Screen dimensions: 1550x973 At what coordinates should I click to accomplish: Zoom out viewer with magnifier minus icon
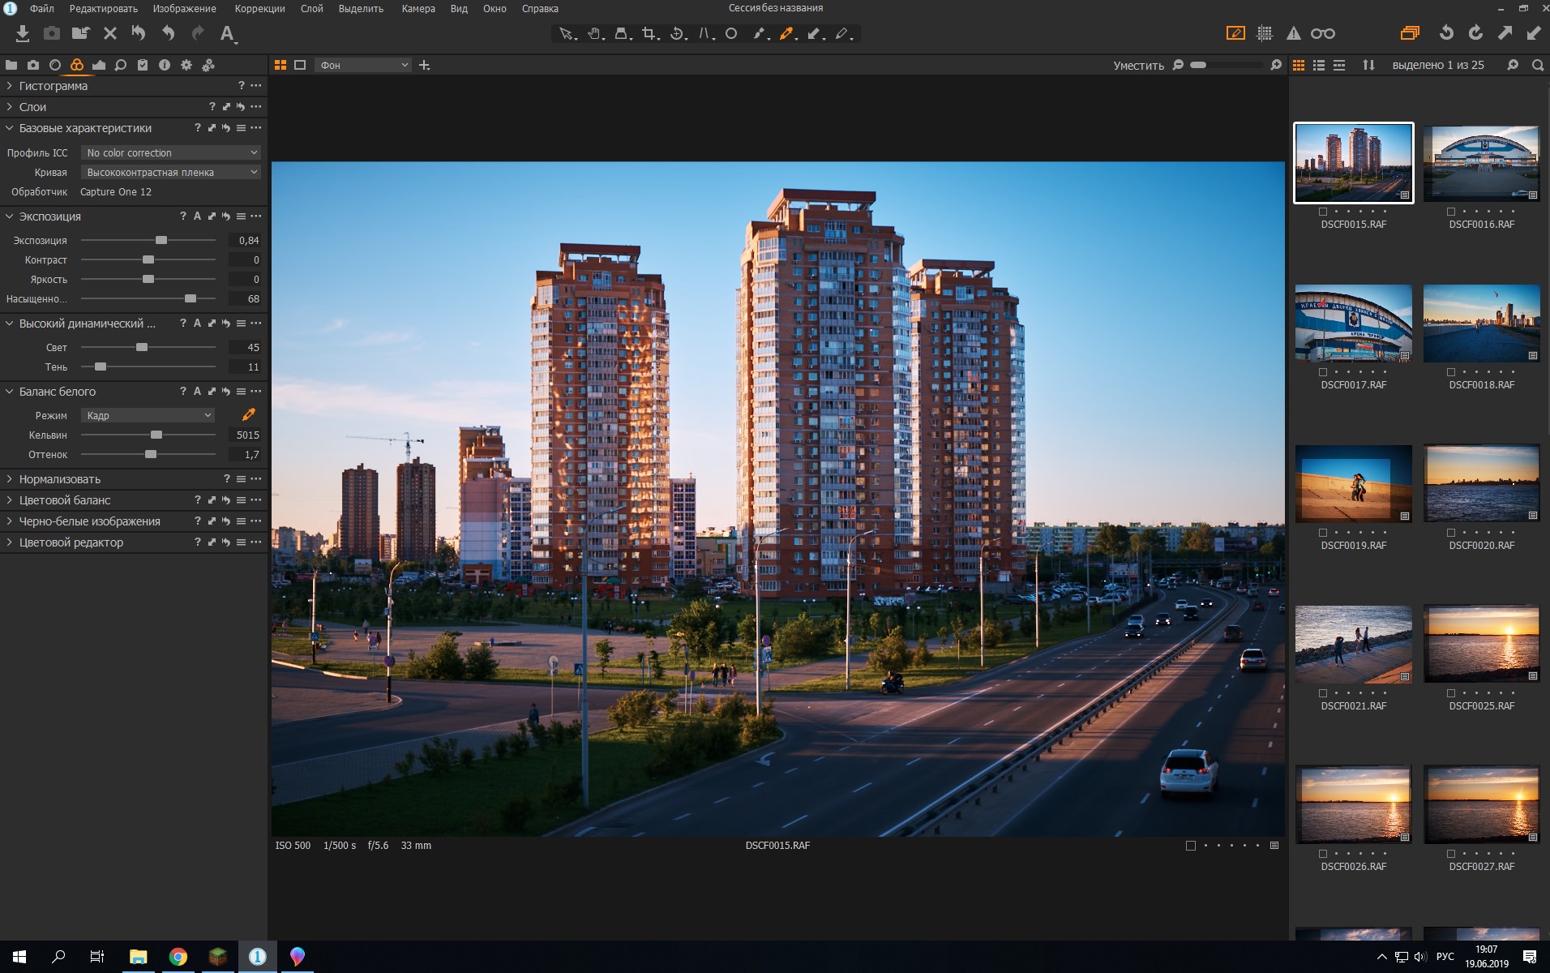1178,65
